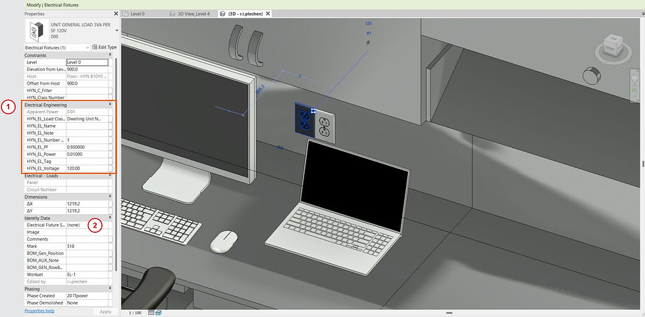Screen dimensions: 645x317
Task: Click the Steering Wheels icon in navigation bar
Action: click(634, 78)
